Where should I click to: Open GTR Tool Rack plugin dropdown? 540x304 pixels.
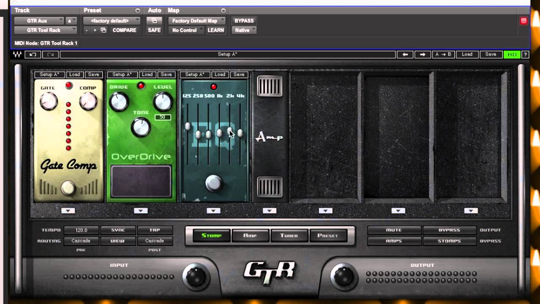[46, 30]
